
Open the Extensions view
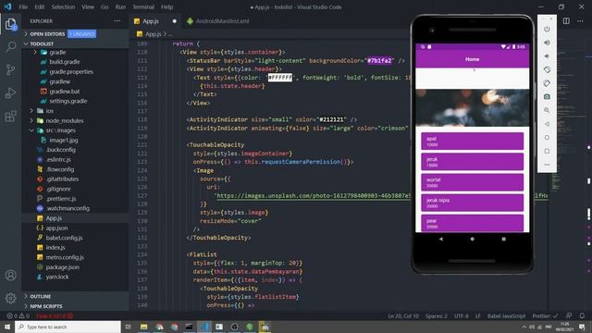[10, 116]
